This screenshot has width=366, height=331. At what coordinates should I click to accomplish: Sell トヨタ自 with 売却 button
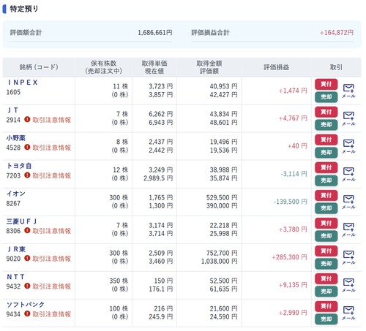point(326,180)
